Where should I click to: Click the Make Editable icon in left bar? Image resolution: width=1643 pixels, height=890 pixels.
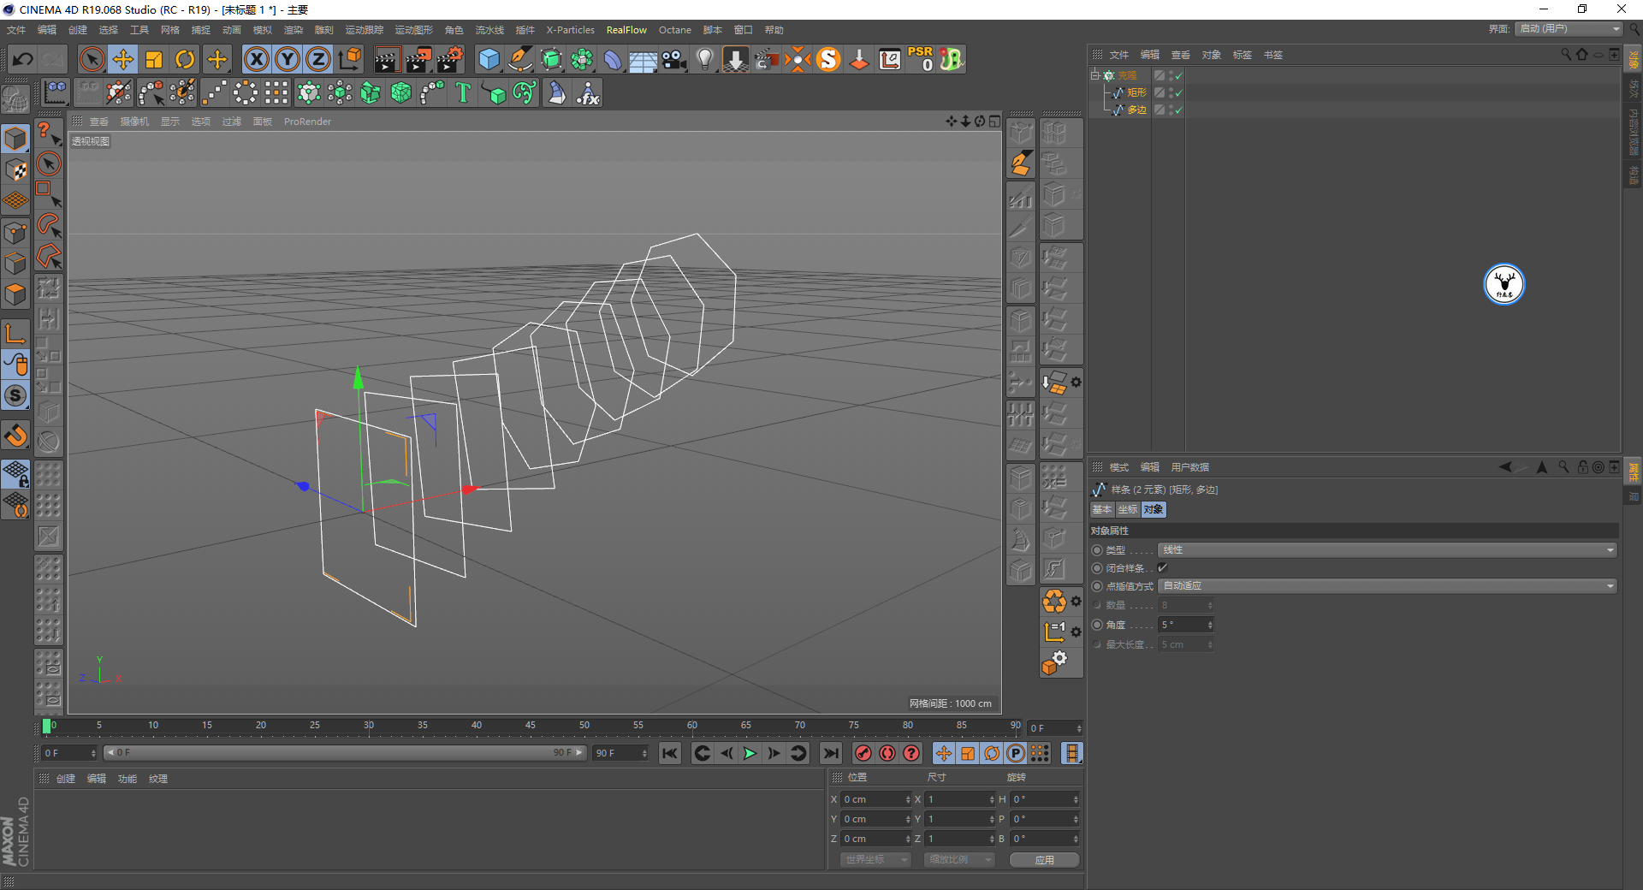click(15, 99)
